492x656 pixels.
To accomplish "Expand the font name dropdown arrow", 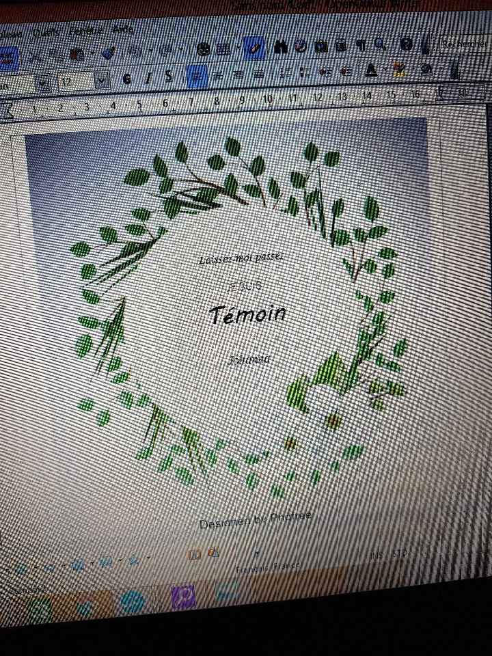I will click(x=43, y=83).
